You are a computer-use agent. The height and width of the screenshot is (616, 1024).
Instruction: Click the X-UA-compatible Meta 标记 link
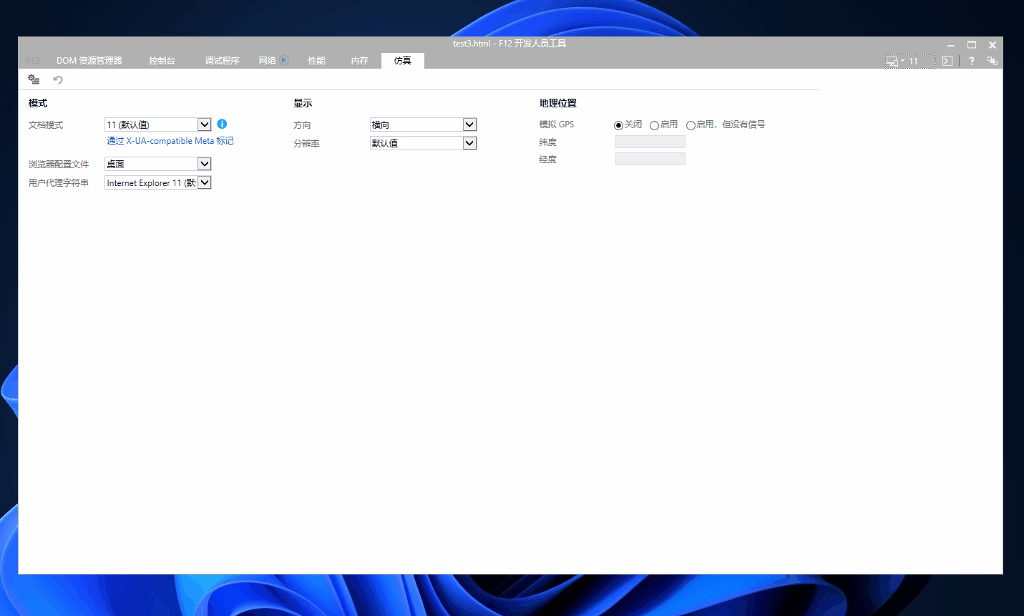click(170, 141)
